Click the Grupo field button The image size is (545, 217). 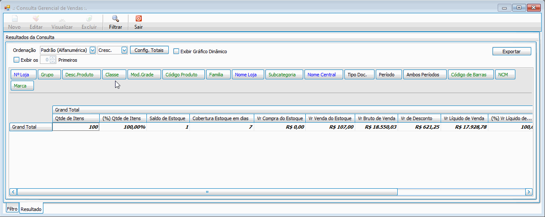click(49, 75)
